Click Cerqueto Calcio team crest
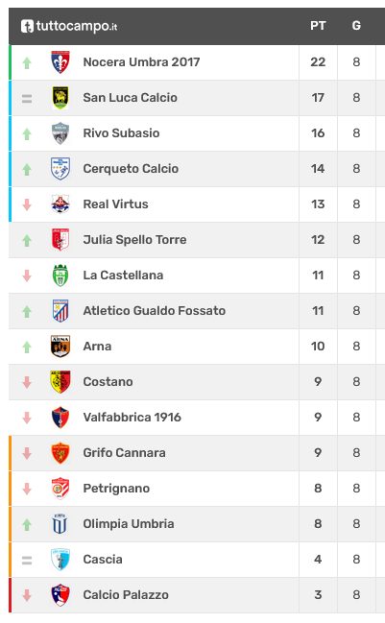Viewport: 385px width, 623px height. 60,169
